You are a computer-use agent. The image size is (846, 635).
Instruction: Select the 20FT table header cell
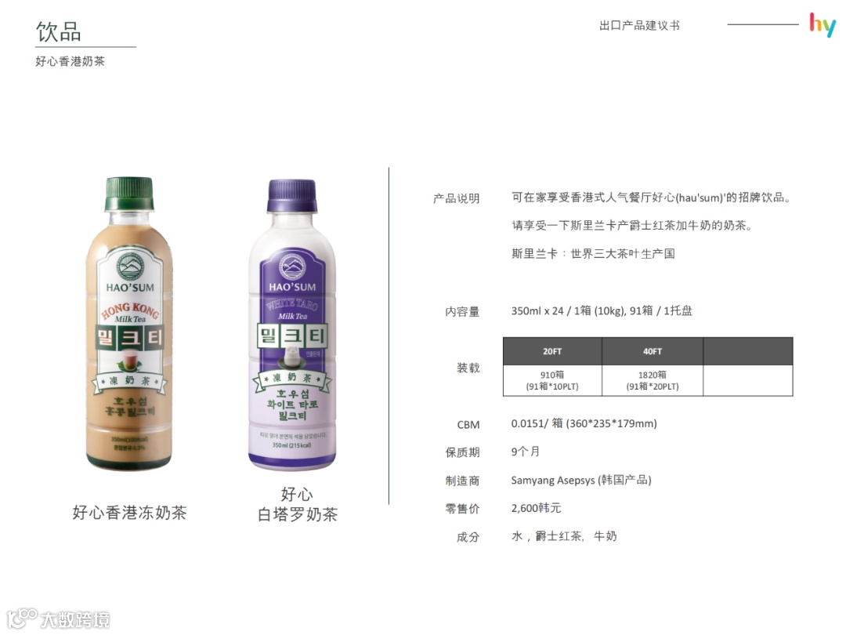tap(552, 351)
